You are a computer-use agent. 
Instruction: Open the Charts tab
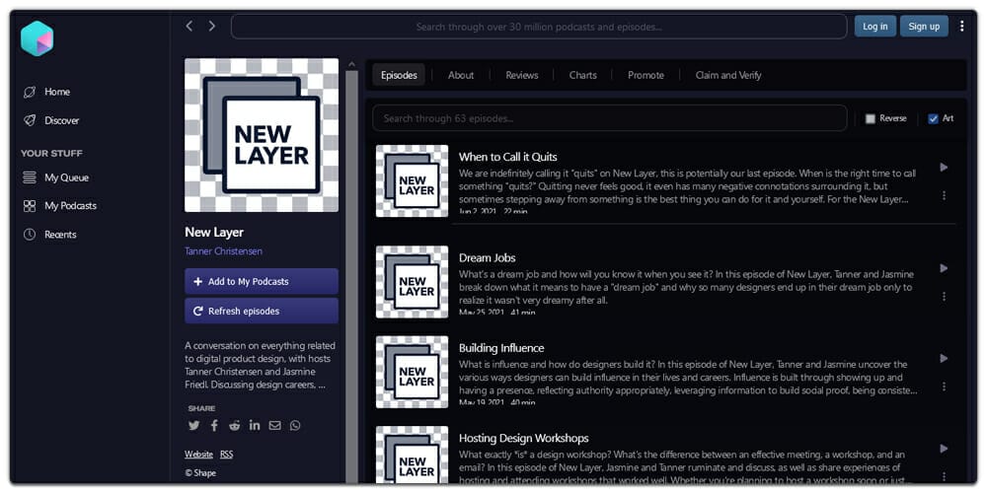582,75
